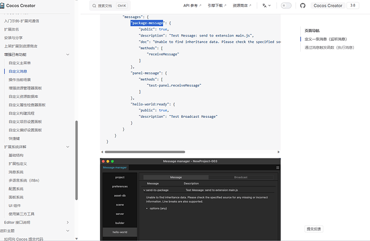Click "hello-world:ready" key in code
Screen dimensions: 370x241
pos(150,104)
